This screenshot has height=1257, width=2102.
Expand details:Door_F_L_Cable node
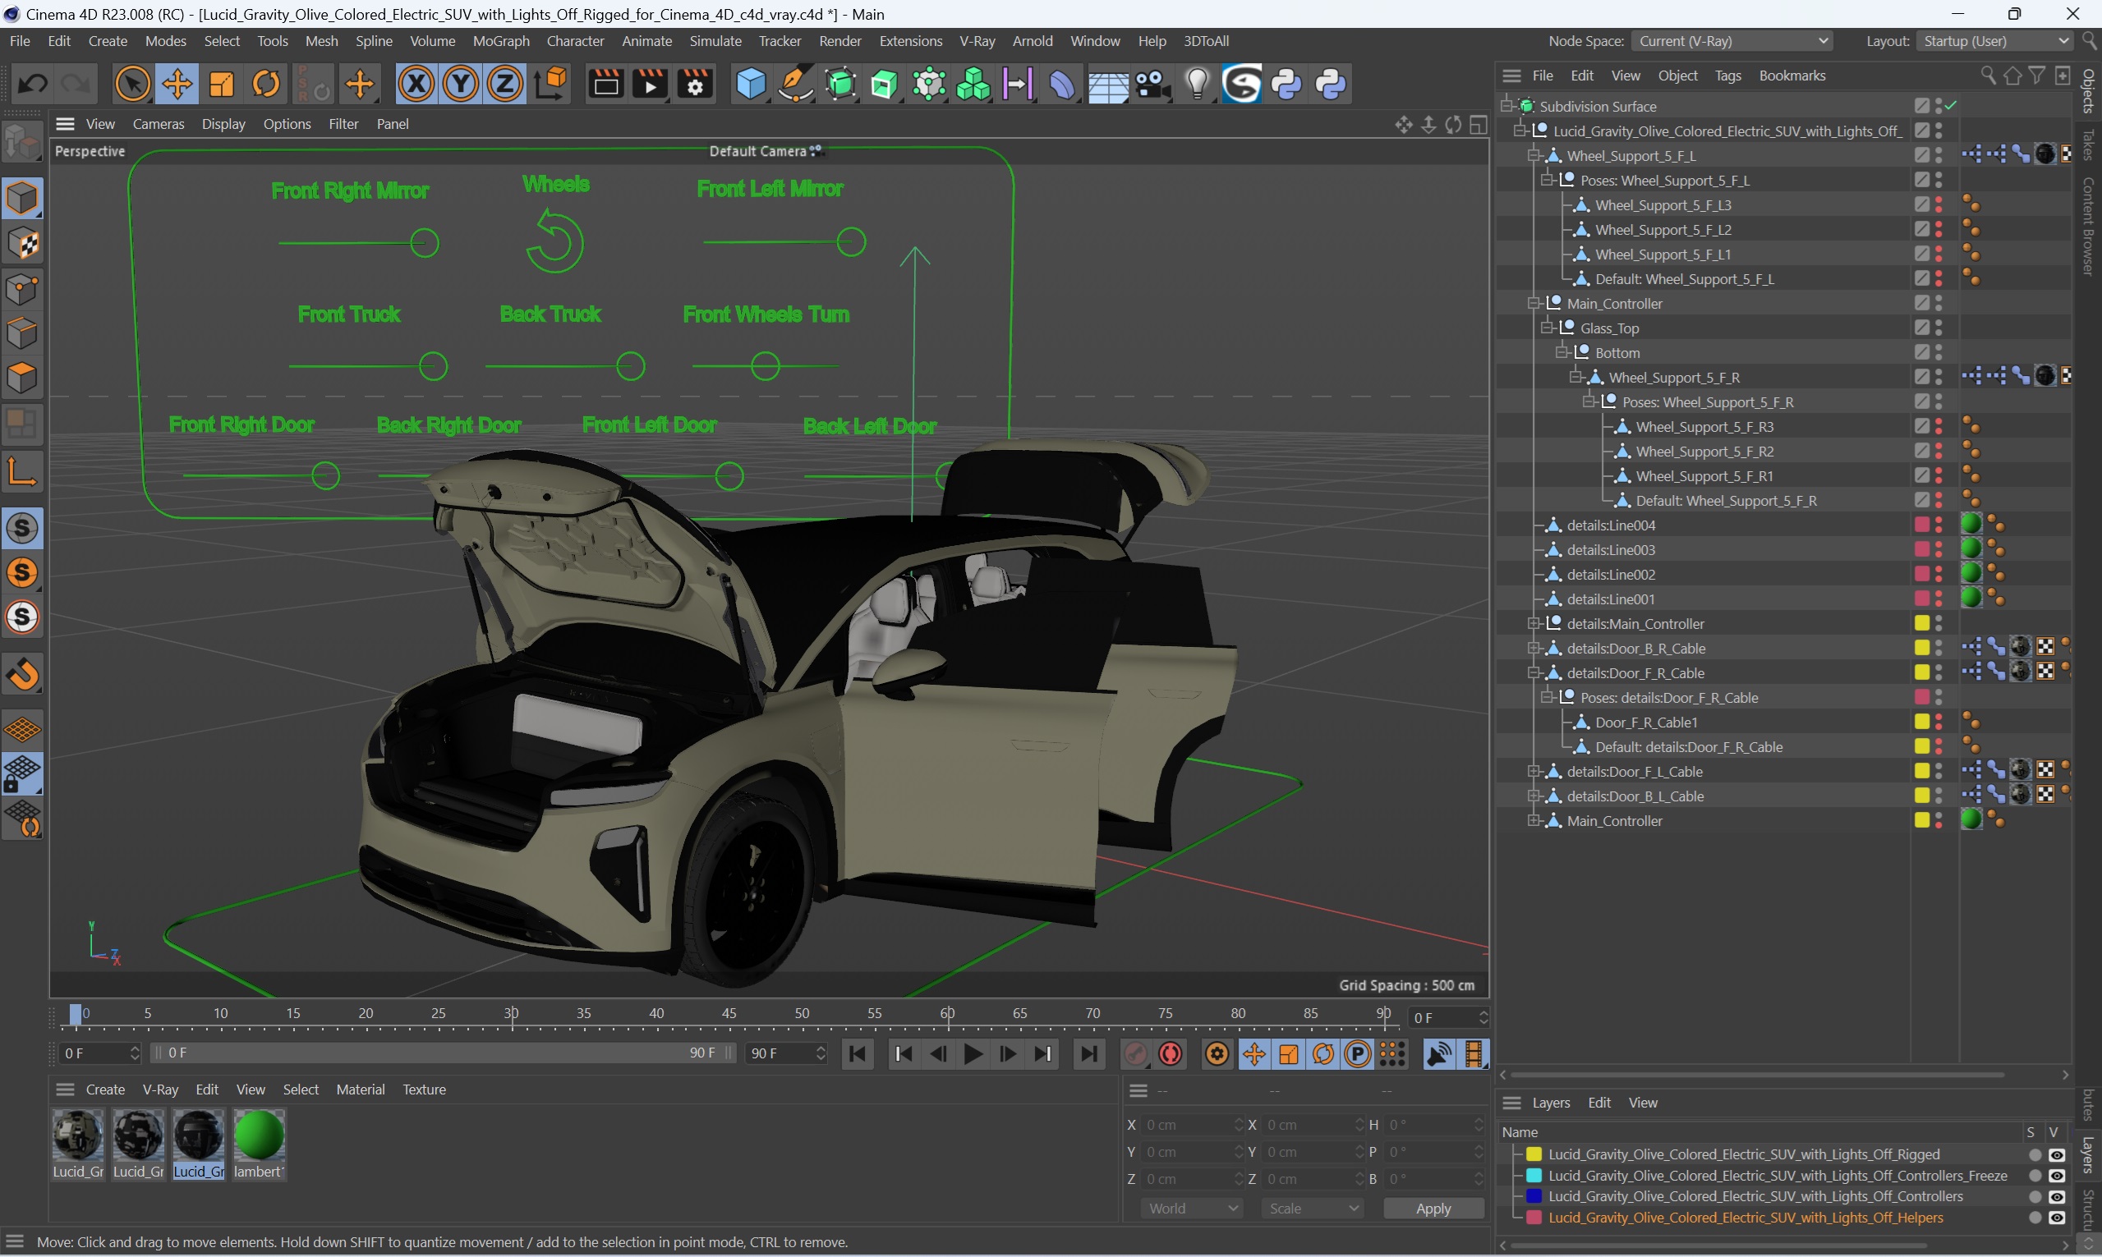tap(1534, 772)
